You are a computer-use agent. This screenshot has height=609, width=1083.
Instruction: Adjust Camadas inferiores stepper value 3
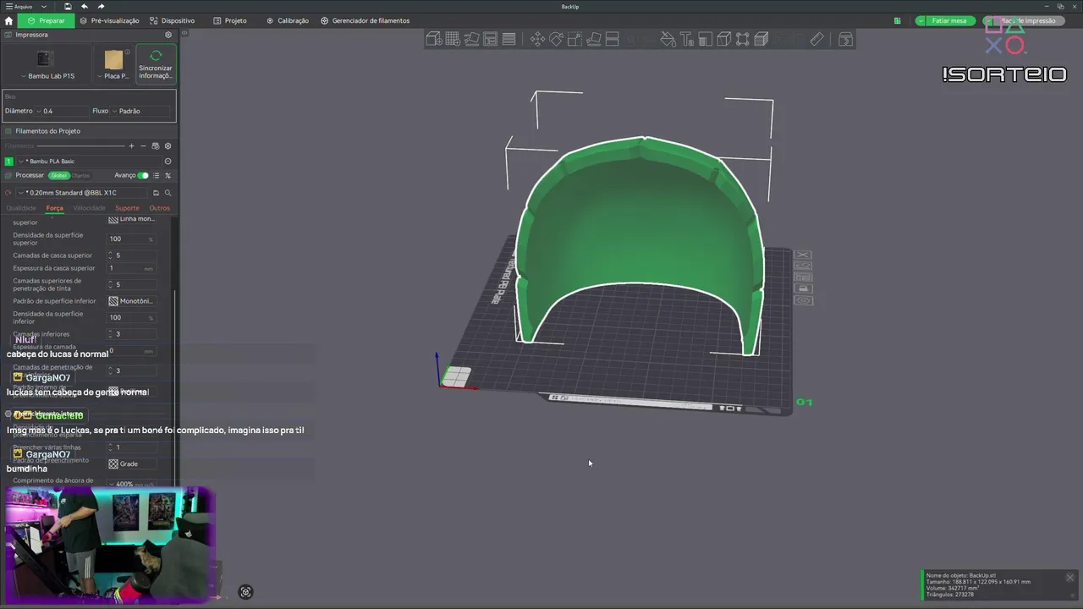110,334
